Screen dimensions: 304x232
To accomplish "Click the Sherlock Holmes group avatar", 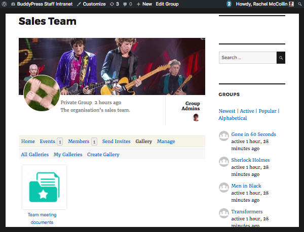I will 224,162.
